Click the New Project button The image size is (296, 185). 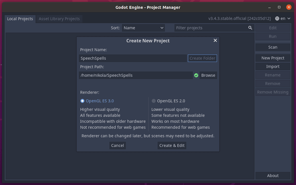click(x=273, y=58)
